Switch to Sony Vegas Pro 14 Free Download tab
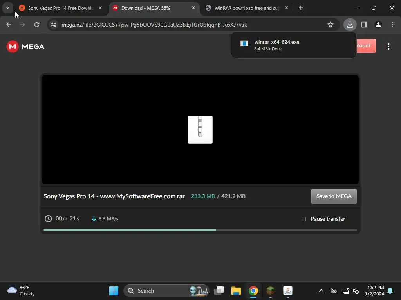 point(60,8)
